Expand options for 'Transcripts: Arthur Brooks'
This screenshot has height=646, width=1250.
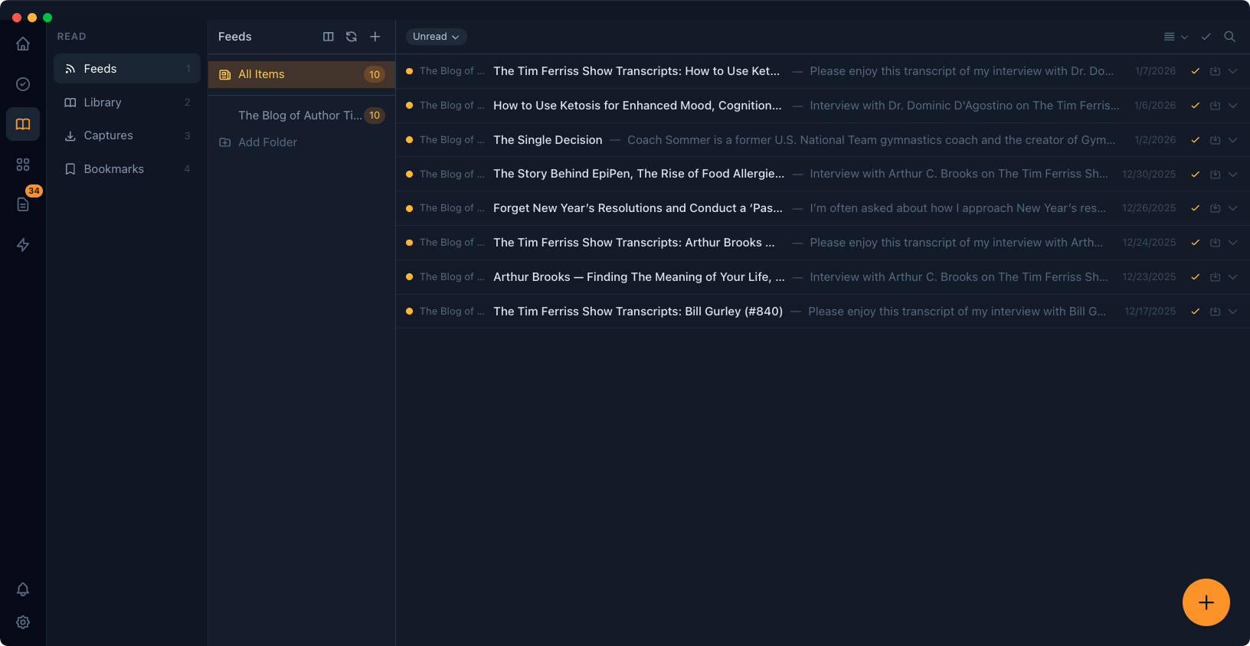pyautogui.click(x=1233, y=243)
